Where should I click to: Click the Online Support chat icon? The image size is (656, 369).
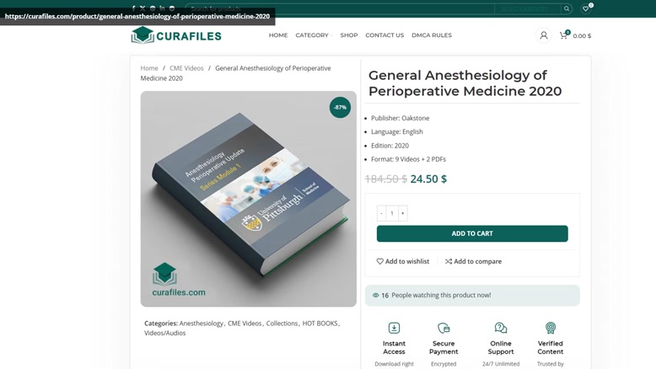pyautogui.click(x=501, y=328)
